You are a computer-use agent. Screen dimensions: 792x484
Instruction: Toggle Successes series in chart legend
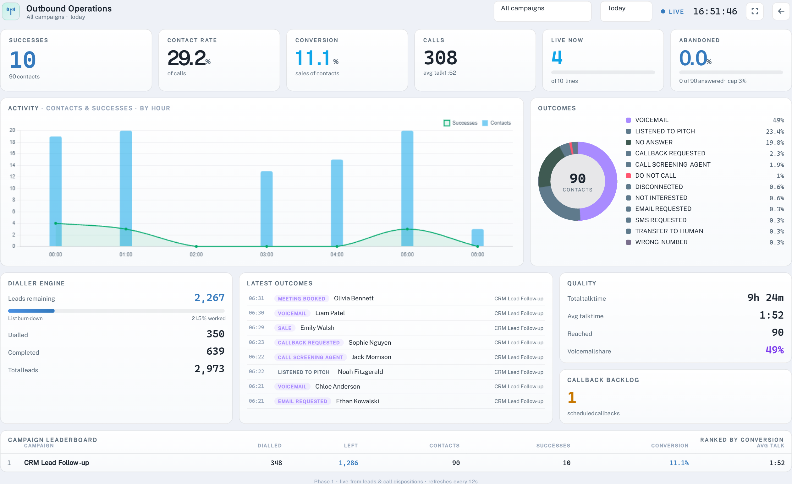click(x=460, y=123)
